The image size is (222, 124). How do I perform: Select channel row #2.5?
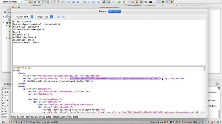click(x=4, y=108)
